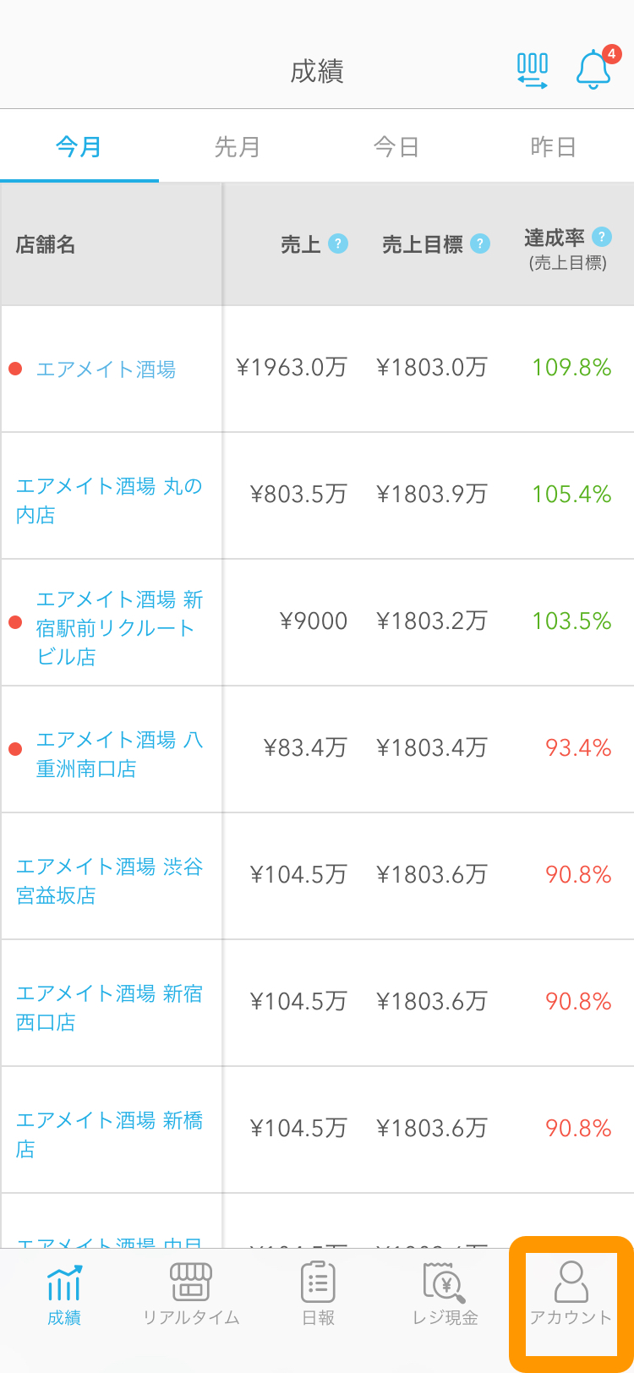Switch to the 先月 tab
This screenshot has height=1373, width=634.
coord(238,146)
